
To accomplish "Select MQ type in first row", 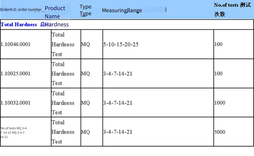I will [85, 44].
